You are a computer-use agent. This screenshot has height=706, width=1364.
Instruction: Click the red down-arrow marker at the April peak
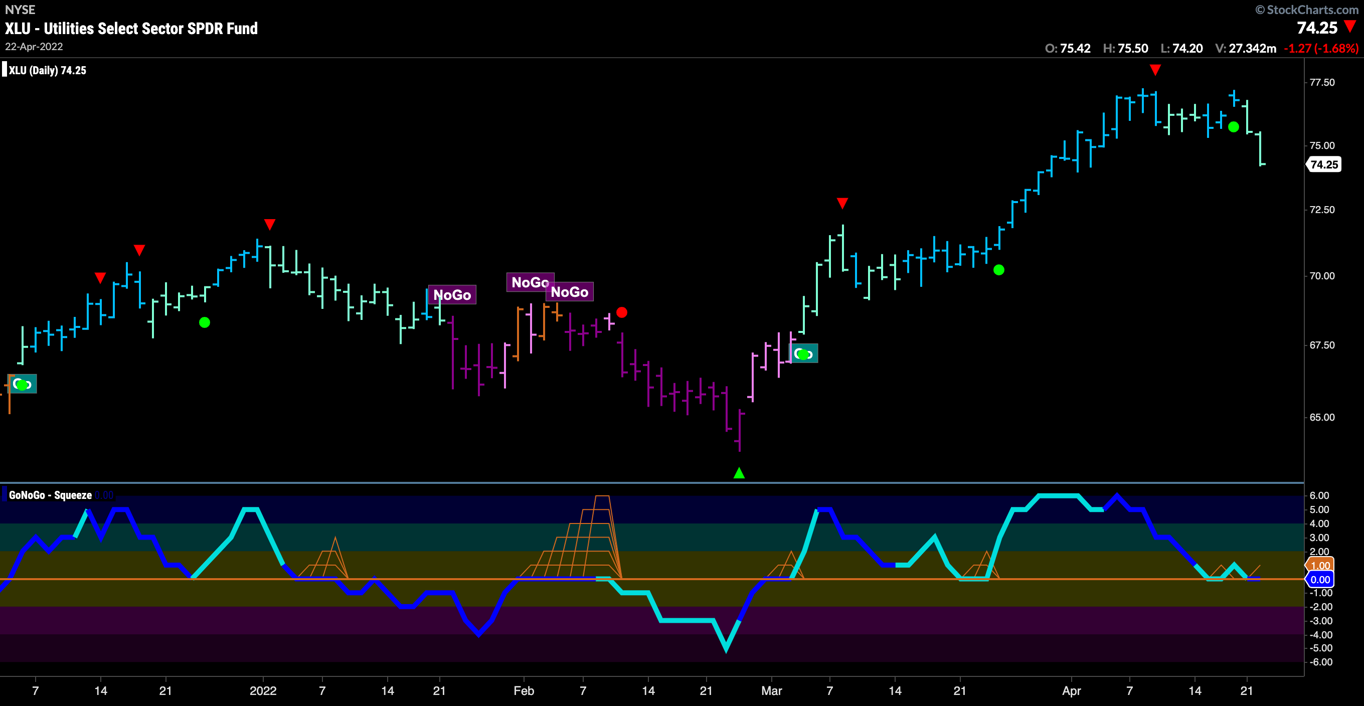[x=1155, y=70]
